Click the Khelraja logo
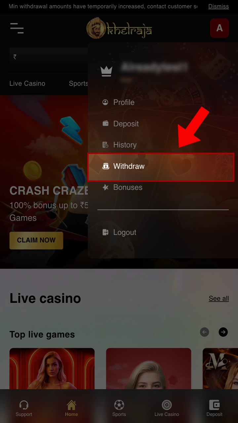The height and width of the screenshot is (423, 238). [119, 28]
